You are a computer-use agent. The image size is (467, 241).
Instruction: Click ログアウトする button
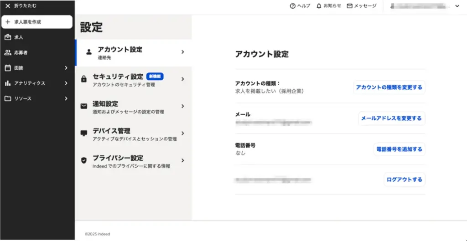click(404, 179)
